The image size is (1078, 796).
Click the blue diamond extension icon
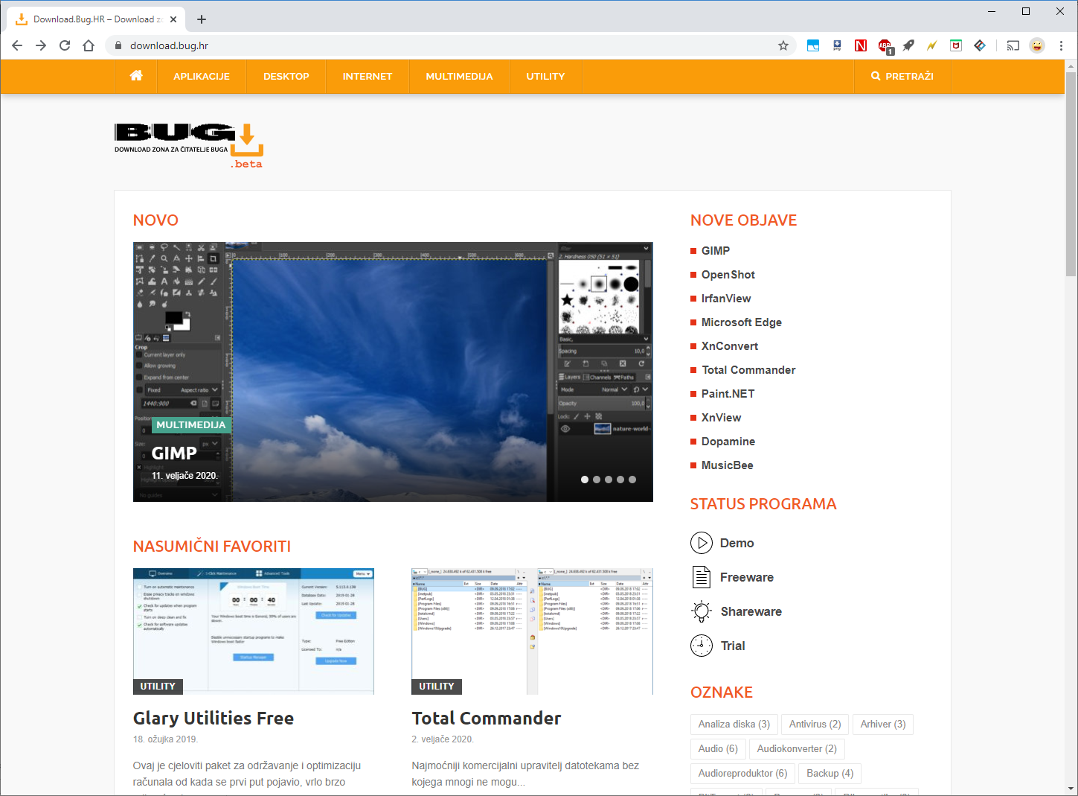(980, 45)
